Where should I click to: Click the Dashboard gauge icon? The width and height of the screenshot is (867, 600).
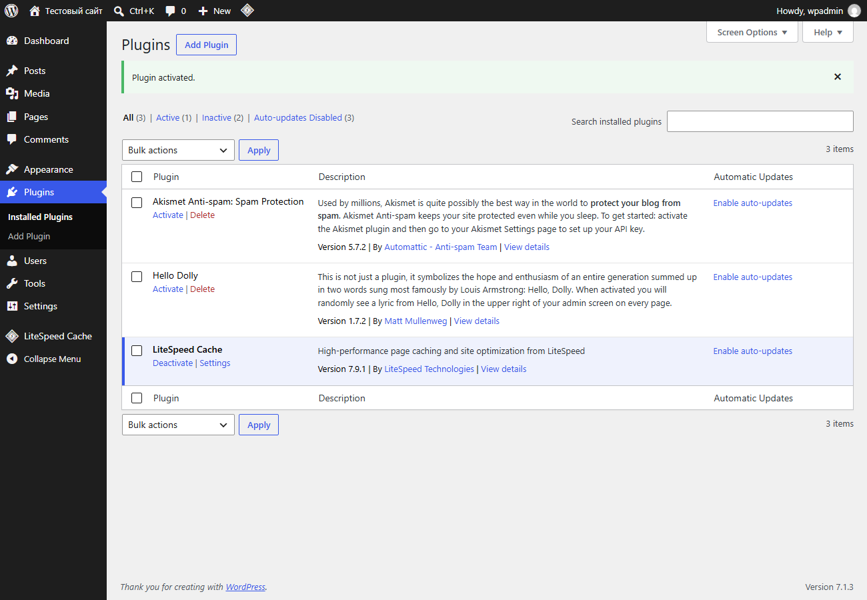(12, 41)
